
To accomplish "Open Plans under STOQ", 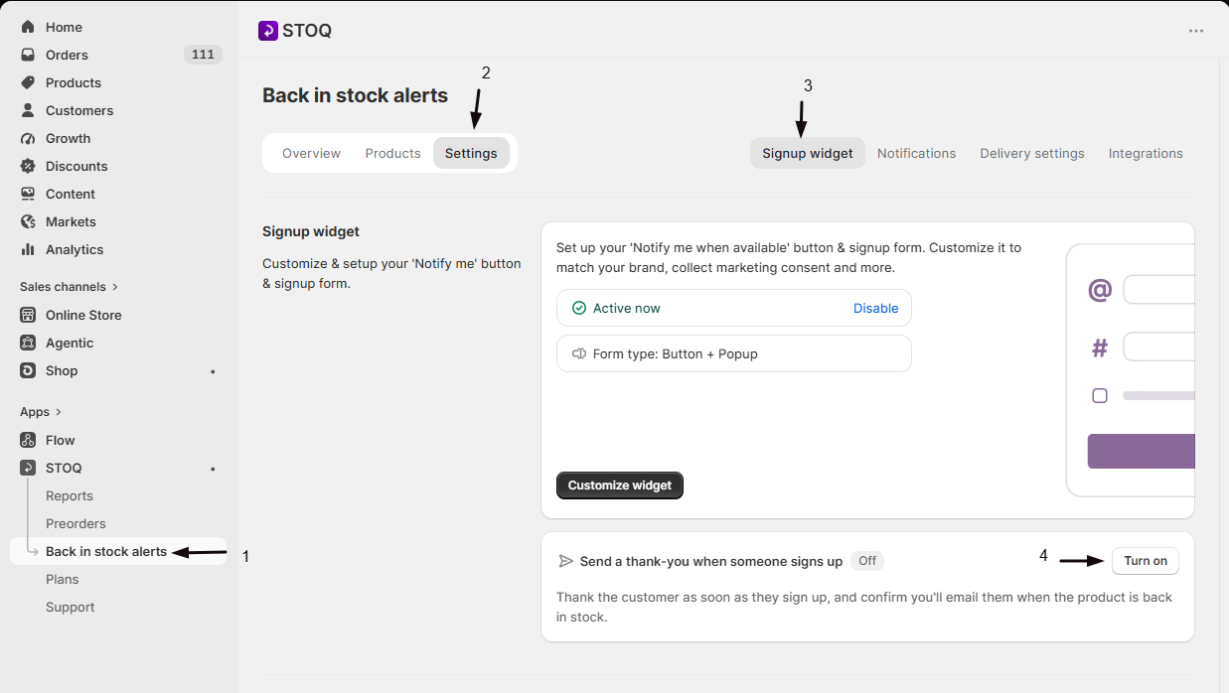I will pyautogui.click(x=63, y=579).
